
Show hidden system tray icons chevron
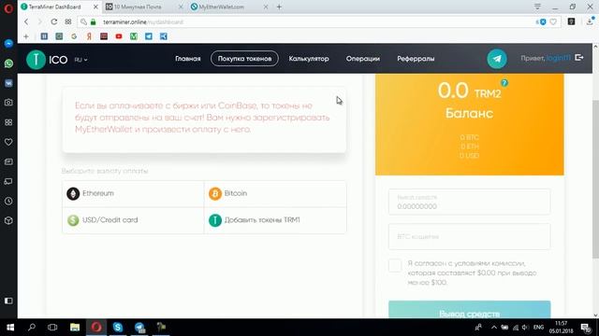coord(493,328)
